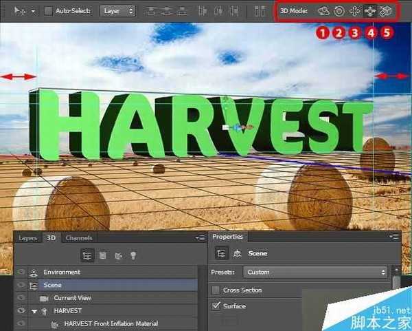Filter 3D panel by Lights

click(x=133, y=255)
